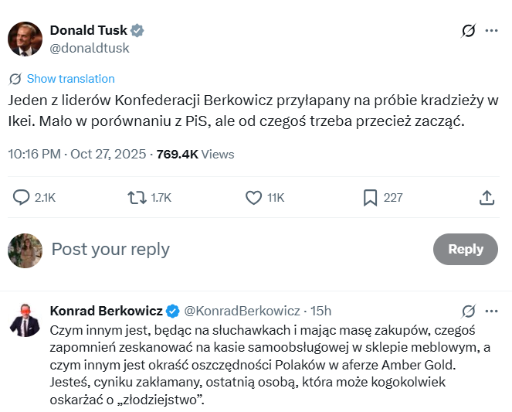Click verified badge next to Donald Tusk
The image size is (512, 412).
coord(137,31)
